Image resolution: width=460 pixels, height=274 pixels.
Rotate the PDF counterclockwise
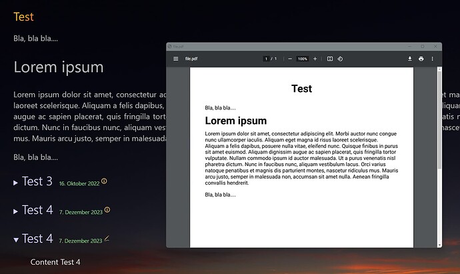coord(340,59)
